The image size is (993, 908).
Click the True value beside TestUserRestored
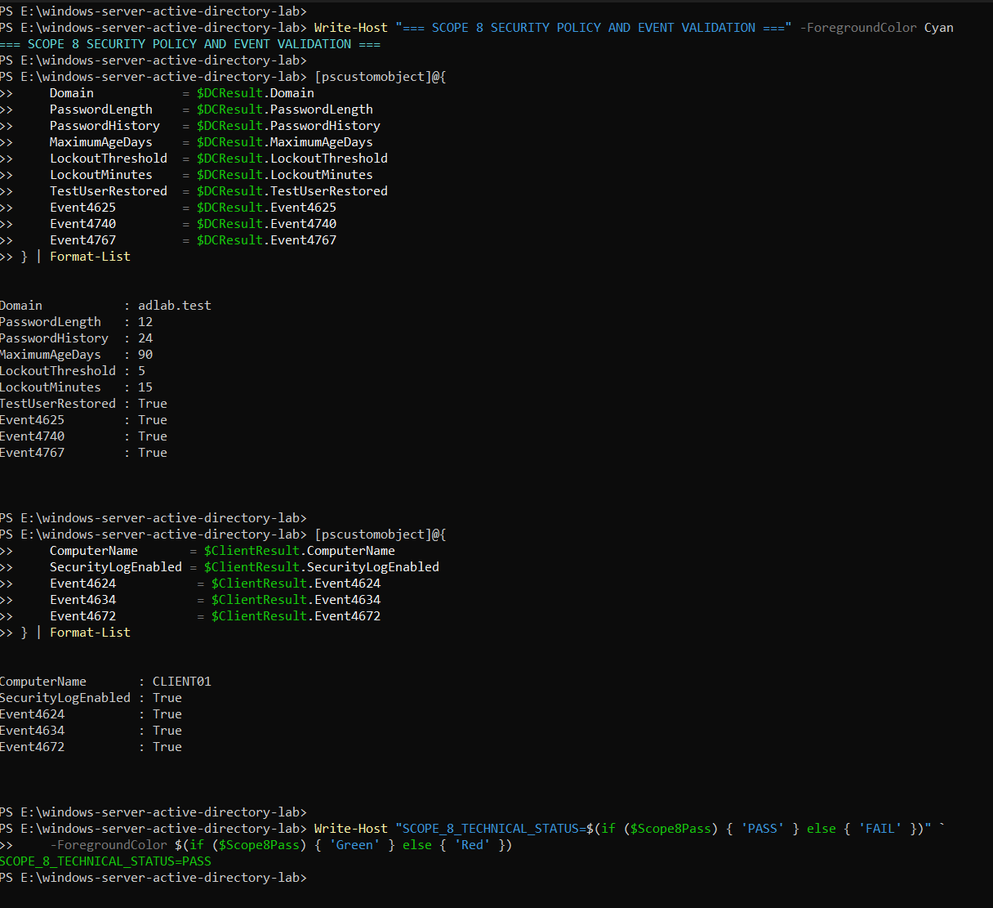153,404
